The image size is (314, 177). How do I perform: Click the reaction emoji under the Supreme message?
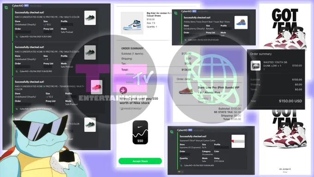point(180,171)
